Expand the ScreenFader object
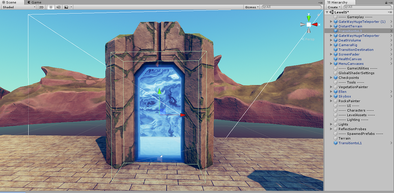Image resolution: width=394 pixels, height=193 pixels. click(x=331, y=54)
